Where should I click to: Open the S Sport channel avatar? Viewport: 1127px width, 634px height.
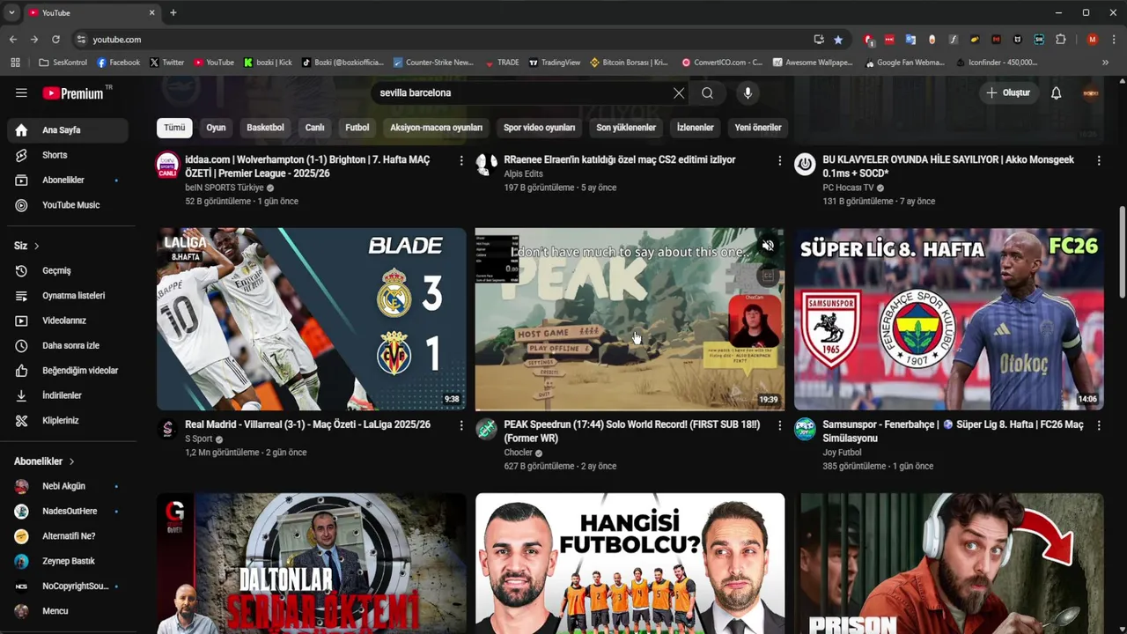pyautogui.click(x=167, y=429)
